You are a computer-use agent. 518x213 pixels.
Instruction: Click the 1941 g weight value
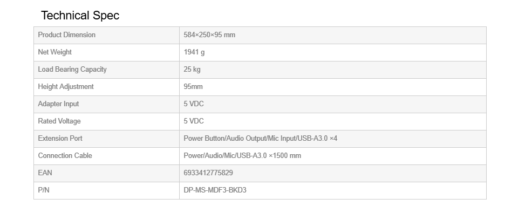point(194,52)
